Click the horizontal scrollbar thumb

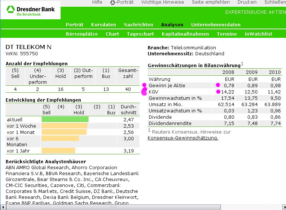click(114, 207)
